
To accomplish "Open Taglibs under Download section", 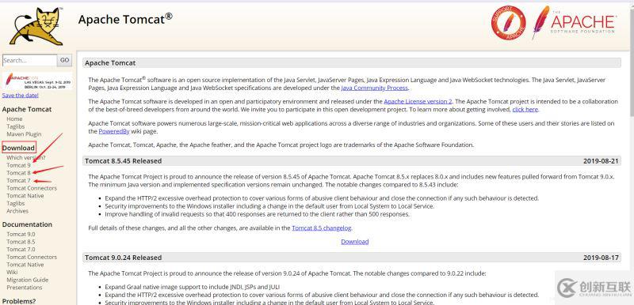I will (x=16, y=204).
